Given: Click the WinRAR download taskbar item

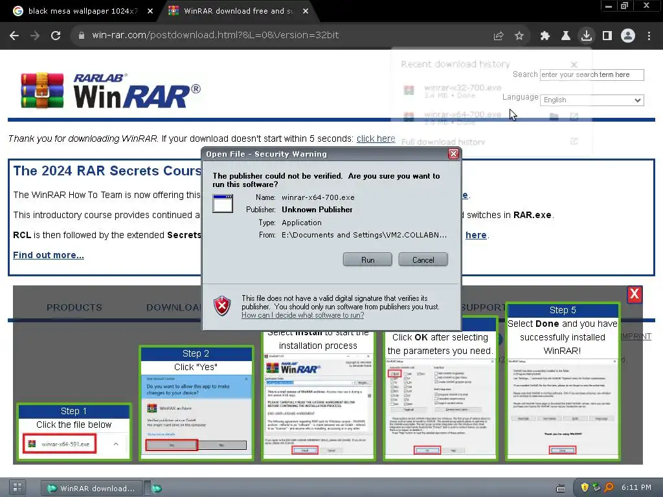Looking at the screenshot, I should tap(91, 488).
